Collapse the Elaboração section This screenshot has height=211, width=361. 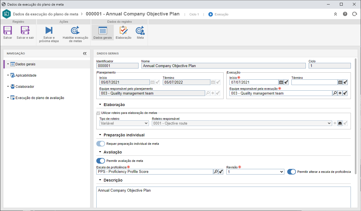(x=100, y=105)
